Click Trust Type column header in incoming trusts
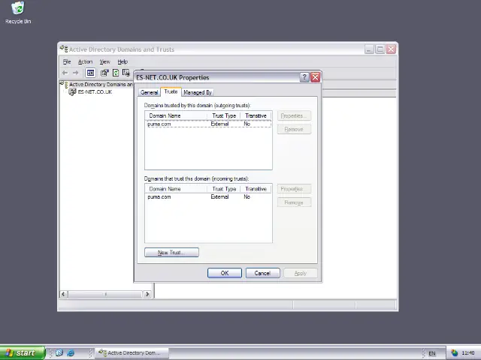The image size is (481, 360). coord(224,189)
